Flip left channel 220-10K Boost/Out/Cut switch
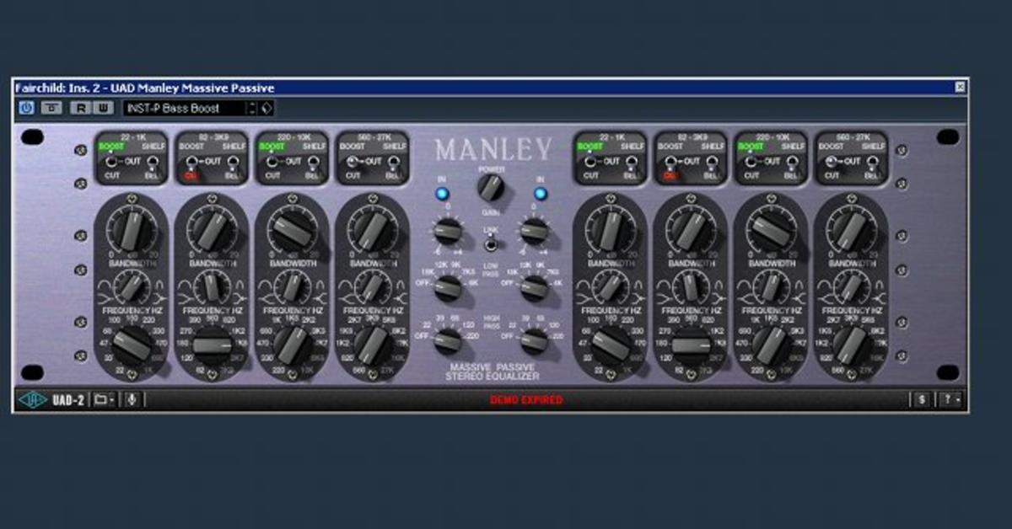1012x529 pixels. coord(273,161)
